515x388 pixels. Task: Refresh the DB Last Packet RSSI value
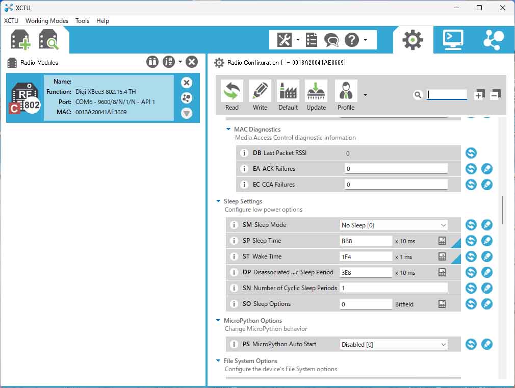click(471, 153)
